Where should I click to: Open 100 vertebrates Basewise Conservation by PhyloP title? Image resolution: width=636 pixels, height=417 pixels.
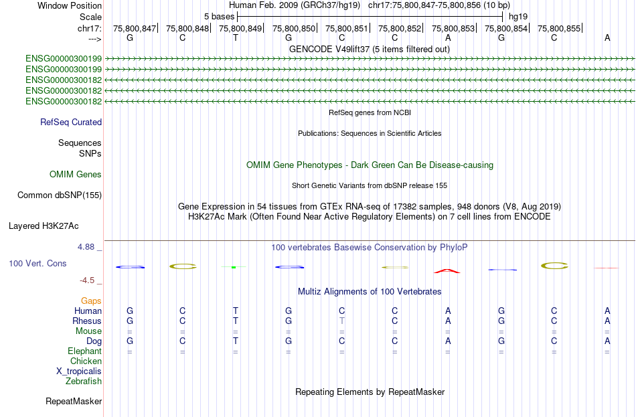[x=370, y=248]
